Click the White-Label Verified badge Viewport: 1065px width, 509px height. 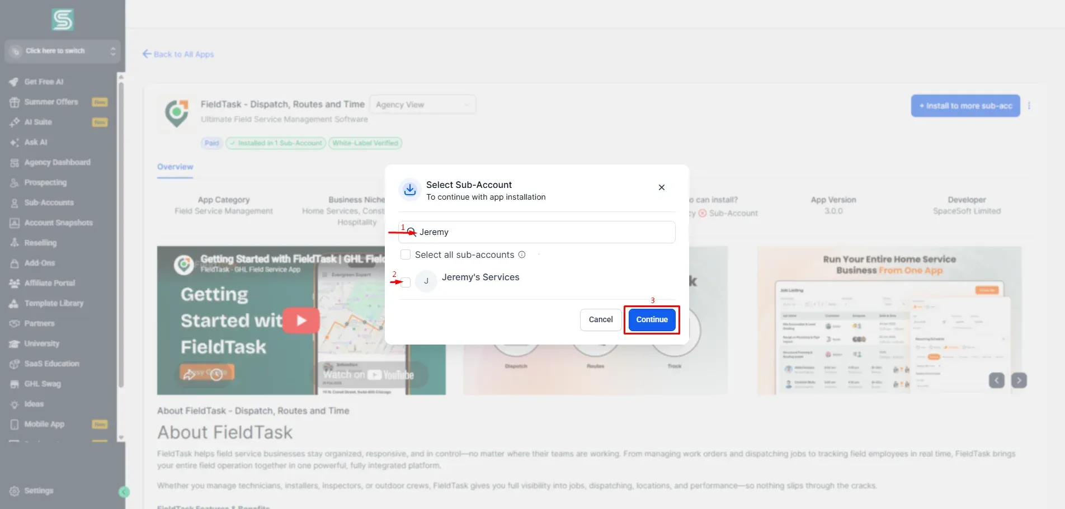coord(365,143)
